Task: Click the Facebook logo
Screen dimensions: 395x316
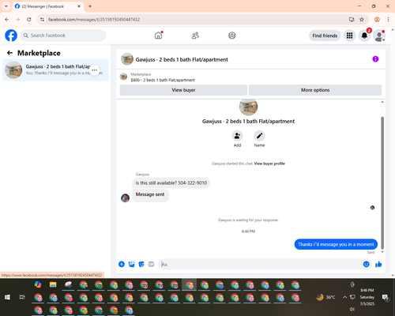Action: point(11,36)
